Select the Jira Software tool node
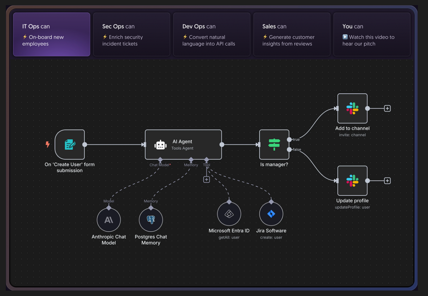 click(x=271, y=214)
